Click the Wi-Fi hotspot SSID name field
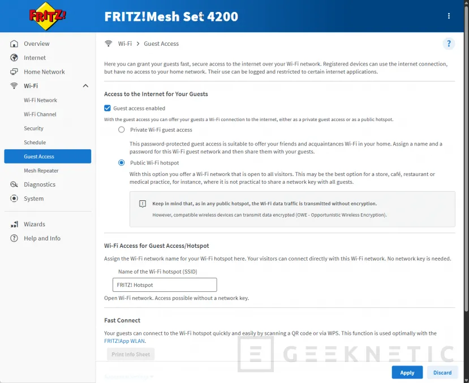This screenshot has height=383, width=469. tap(164, 285)
